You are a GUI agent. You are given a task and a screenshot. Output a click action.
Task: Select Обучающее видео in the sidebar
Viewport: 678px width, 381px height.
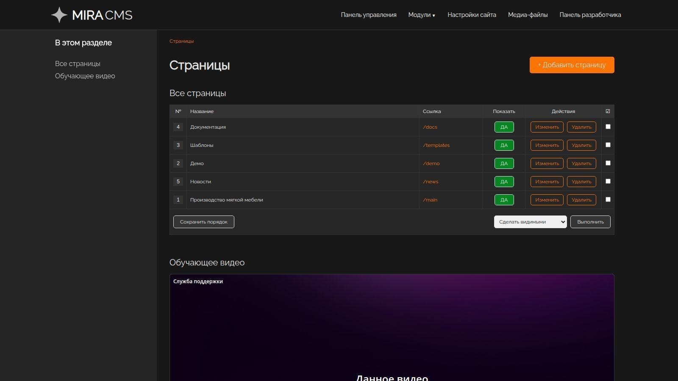point(85,76)
